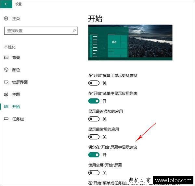Click the 开始 page title
195x186 pixels.
coord(95,19)
